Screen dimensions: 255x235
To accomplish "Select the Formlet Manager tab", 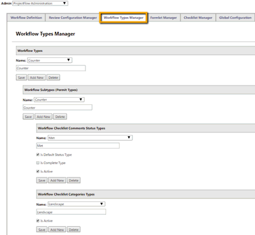I will 163,18.
